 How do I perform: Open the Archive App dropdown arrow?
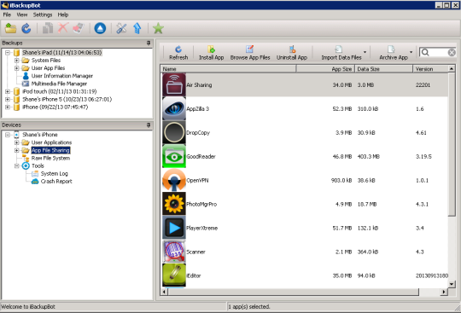point(411,52)
